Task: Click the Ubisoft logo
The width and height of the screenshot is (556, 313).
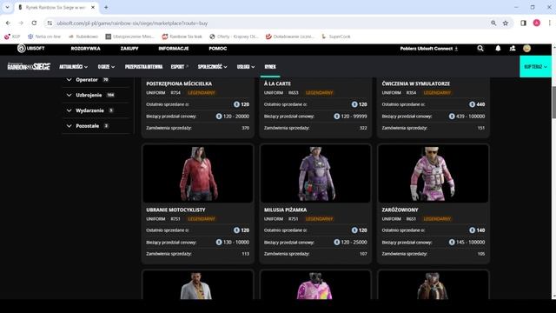Action: (x=31, y=49)
